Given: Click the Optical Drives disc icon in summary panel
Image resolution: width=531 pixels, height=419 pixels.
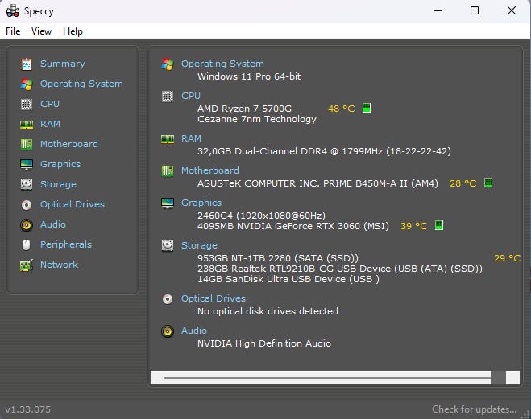Looking at the screenshot, I should [168, 299].
